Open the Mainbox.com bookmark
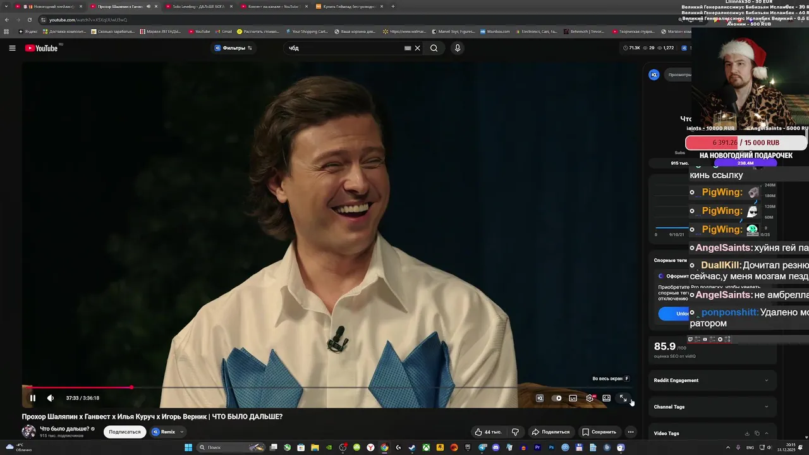Image resolution: width=809 pixels, height=455 pixels. (495, 31)
